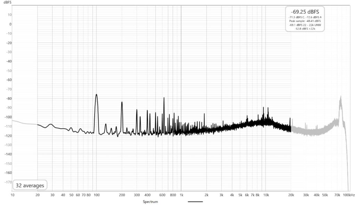Screen dimensions: 356x205
Task: Click the 100kHz axis end label
Action: pyautogui.click(x=349, y=195)
